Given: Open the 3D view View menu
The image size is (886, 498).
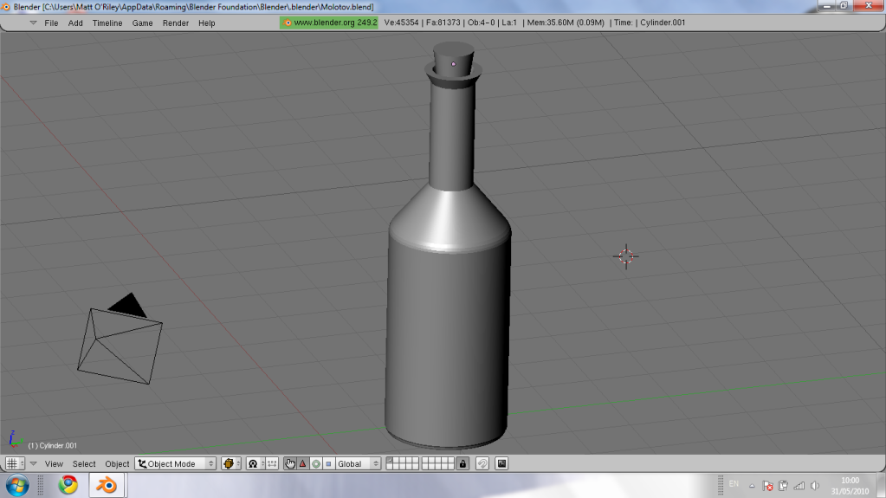Looking at the screenshot, I should (54, 464).
